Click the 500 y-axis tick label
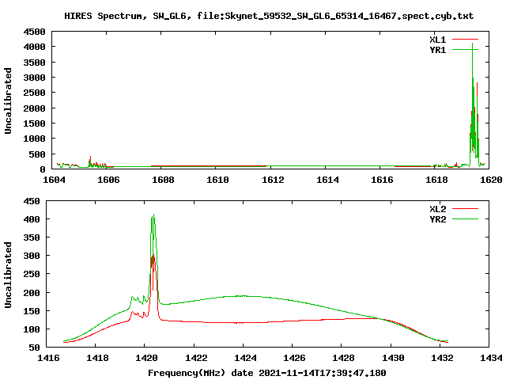This screenshot has height=380, width=506. click(37, 154)
